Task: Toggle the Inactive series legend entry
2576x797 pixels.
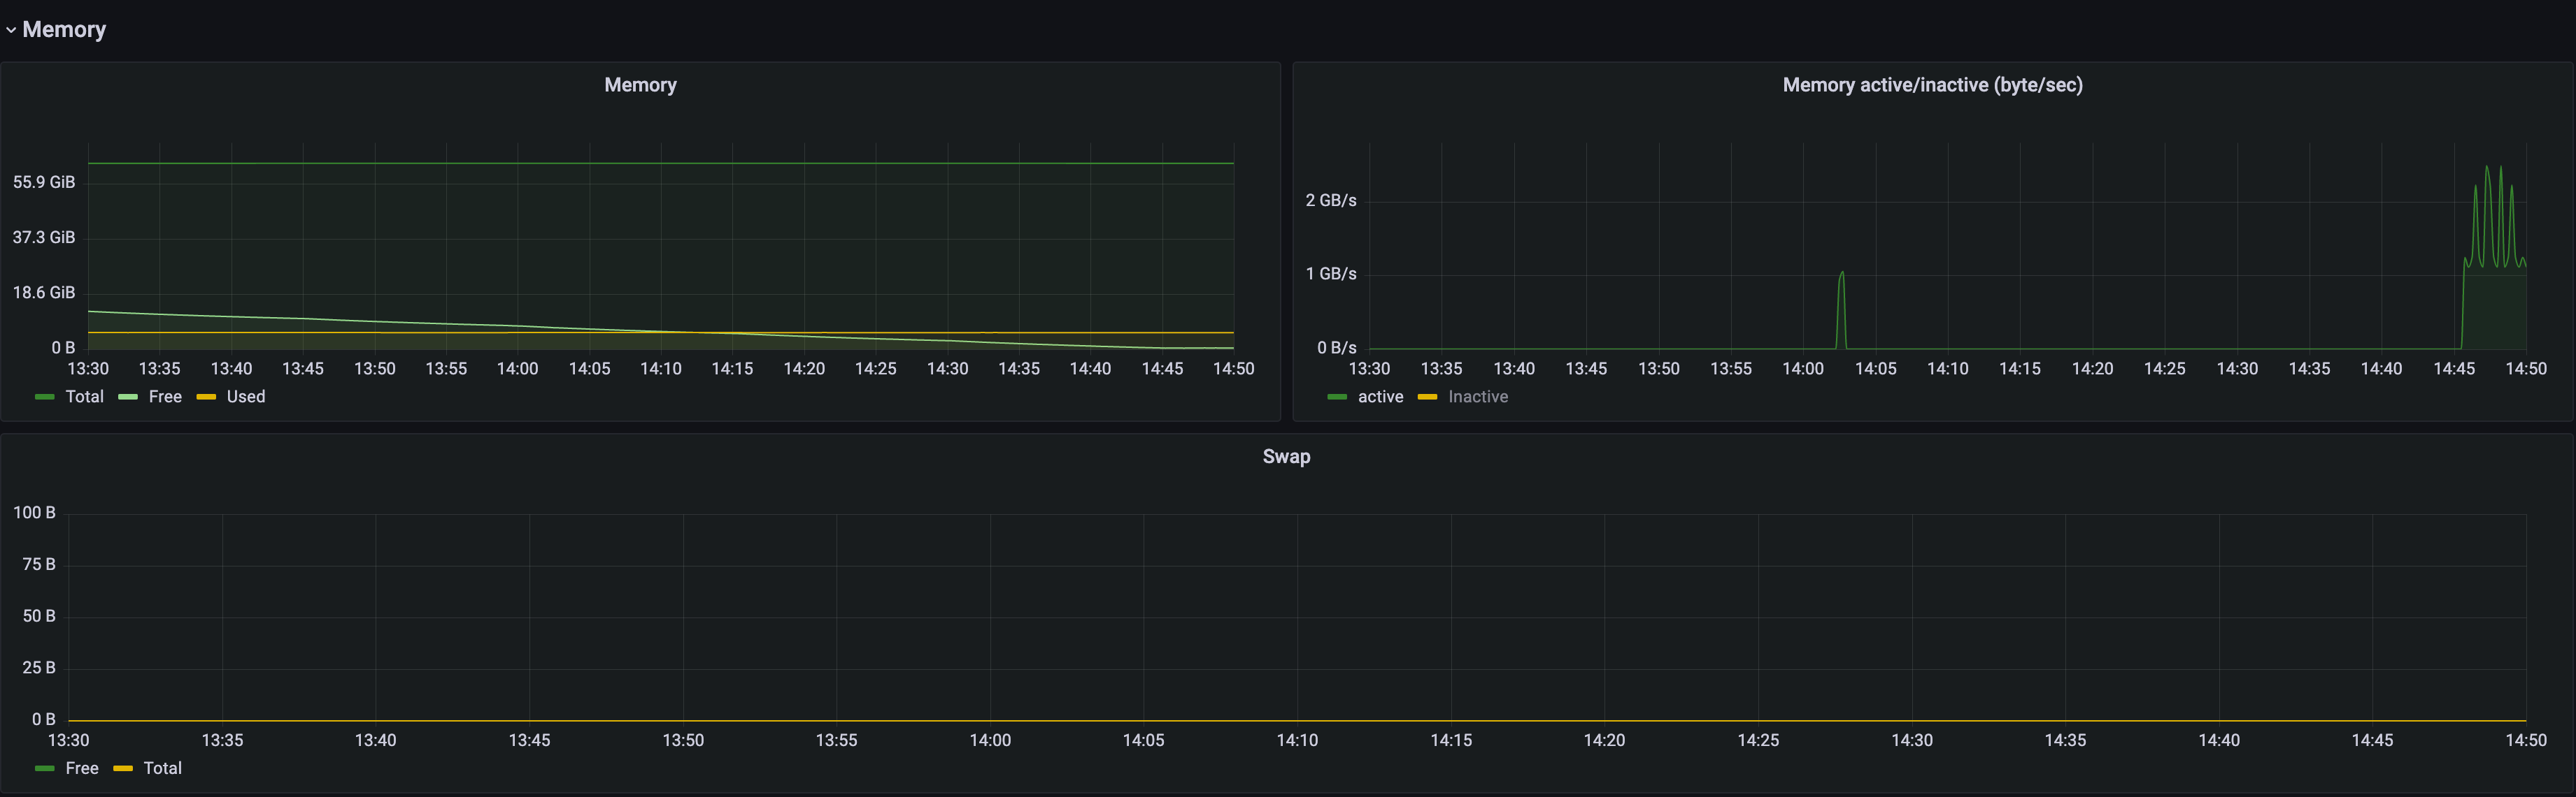Action: tap(1477, 397)
